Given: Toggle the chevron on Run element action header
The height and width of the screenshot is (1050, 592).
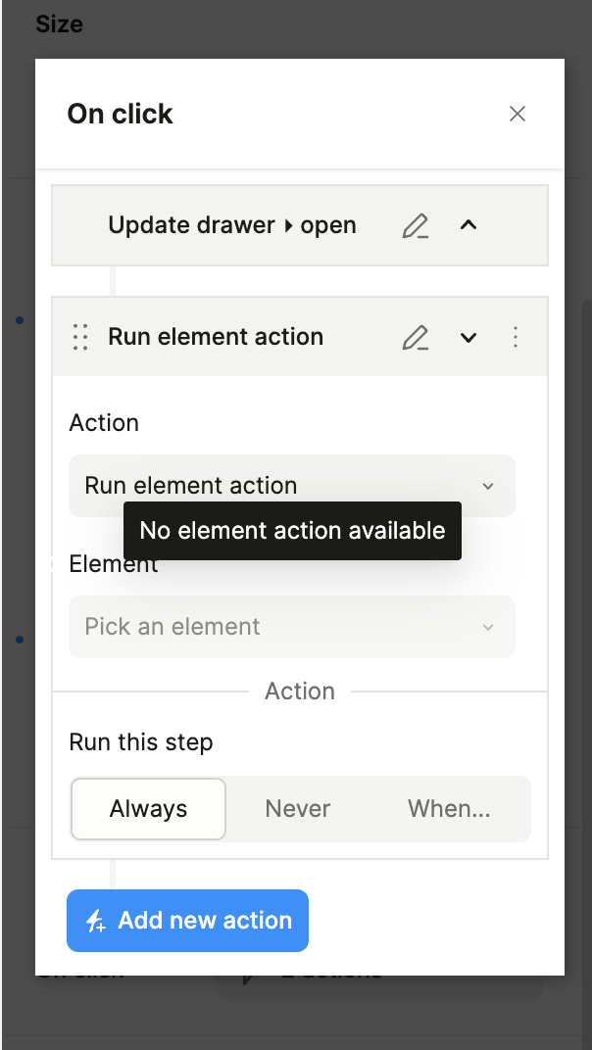Looking at the screenshot, I should click(469, 337).
